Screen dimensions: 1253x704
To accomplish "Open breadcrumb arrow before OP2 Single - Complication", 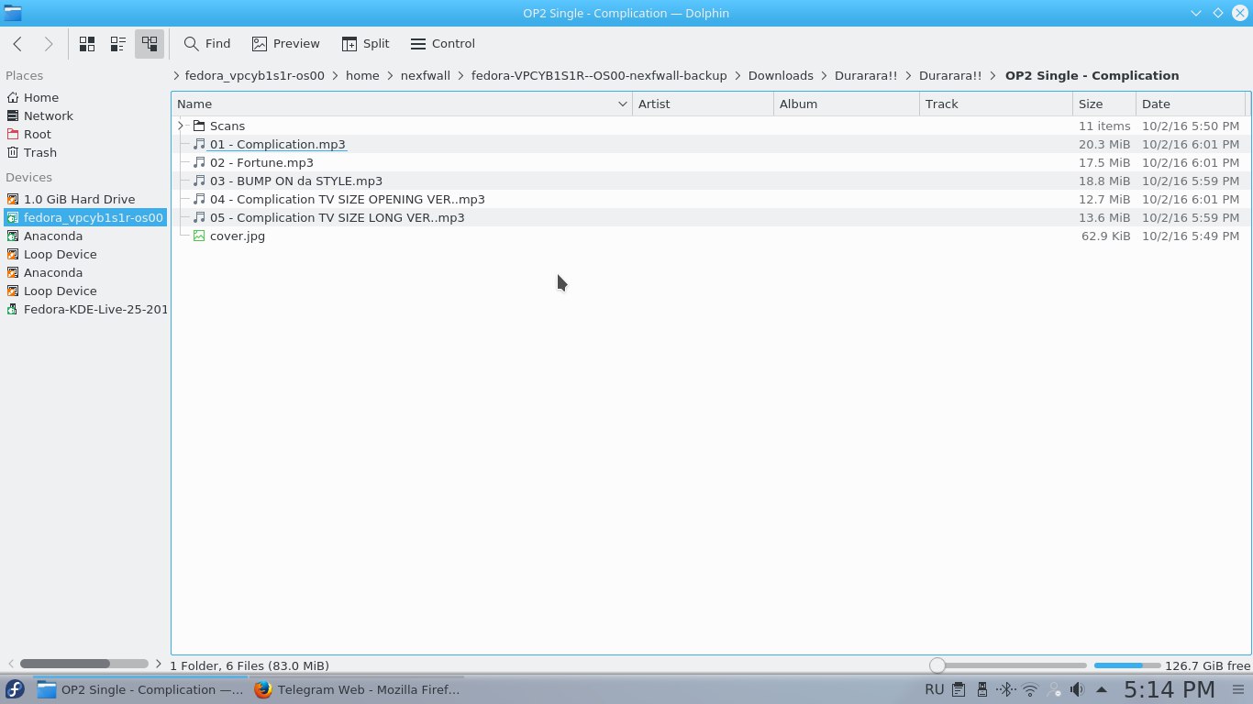I will pos(993,75).
